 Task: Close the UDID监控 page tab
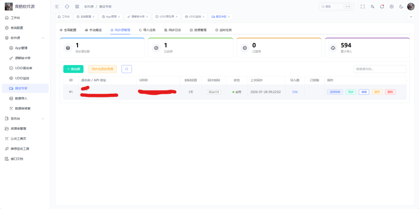(x=203, y=17)
